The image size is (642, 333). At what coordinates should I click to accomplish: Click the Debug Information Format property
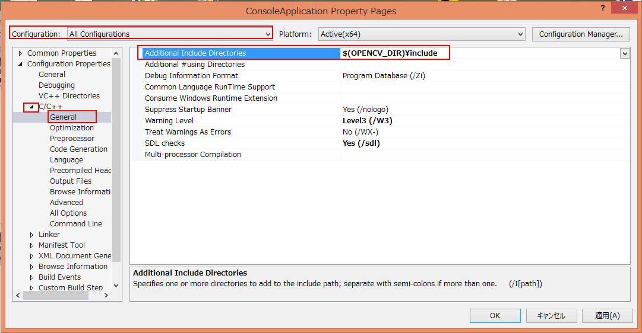(191, 76)
